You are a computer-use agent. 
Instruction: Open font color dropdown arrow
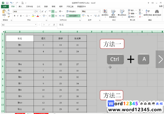[40, 16]
